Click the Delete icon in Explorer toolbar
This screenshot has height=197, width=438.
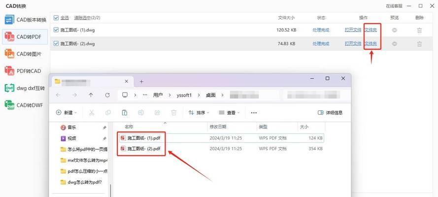coord(174,113)
